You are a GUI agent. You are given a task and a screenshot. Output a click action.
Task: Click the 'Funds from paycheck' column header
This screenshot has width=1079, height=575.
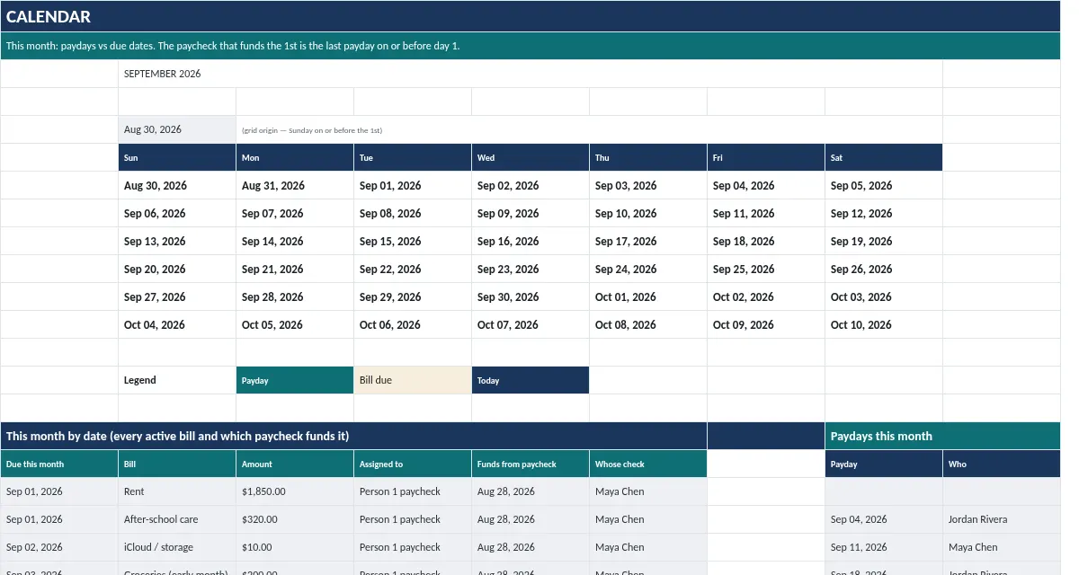(531, 464)
